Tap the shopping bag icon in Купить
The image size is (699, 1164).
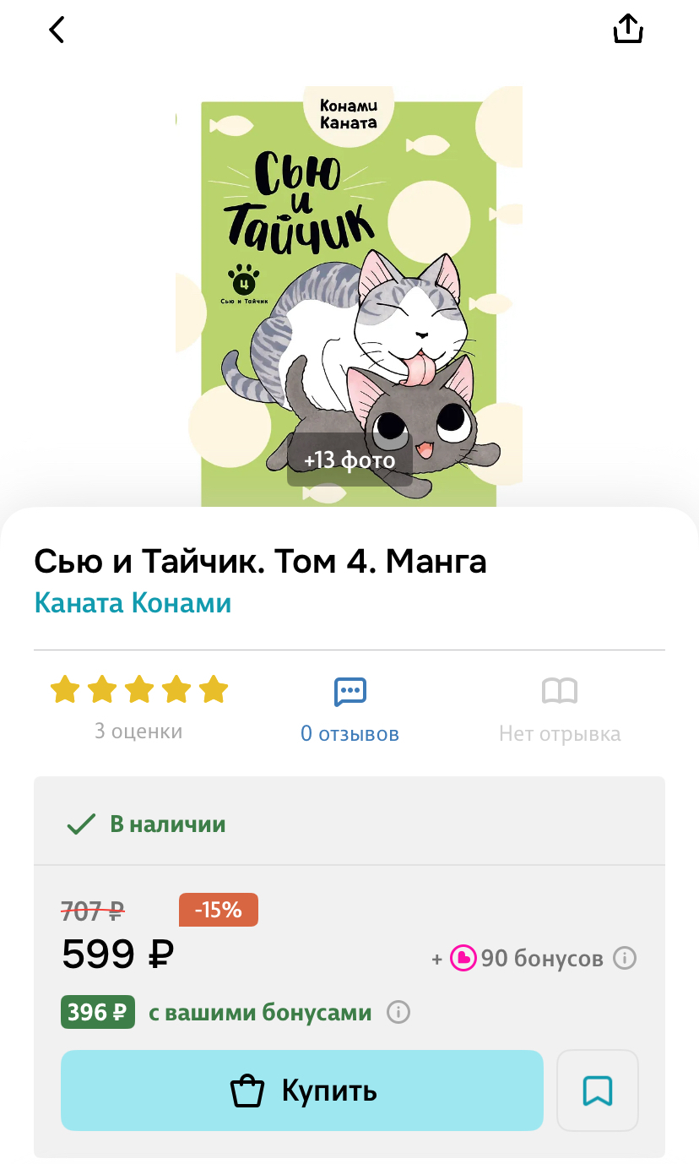pos(247,1091)
